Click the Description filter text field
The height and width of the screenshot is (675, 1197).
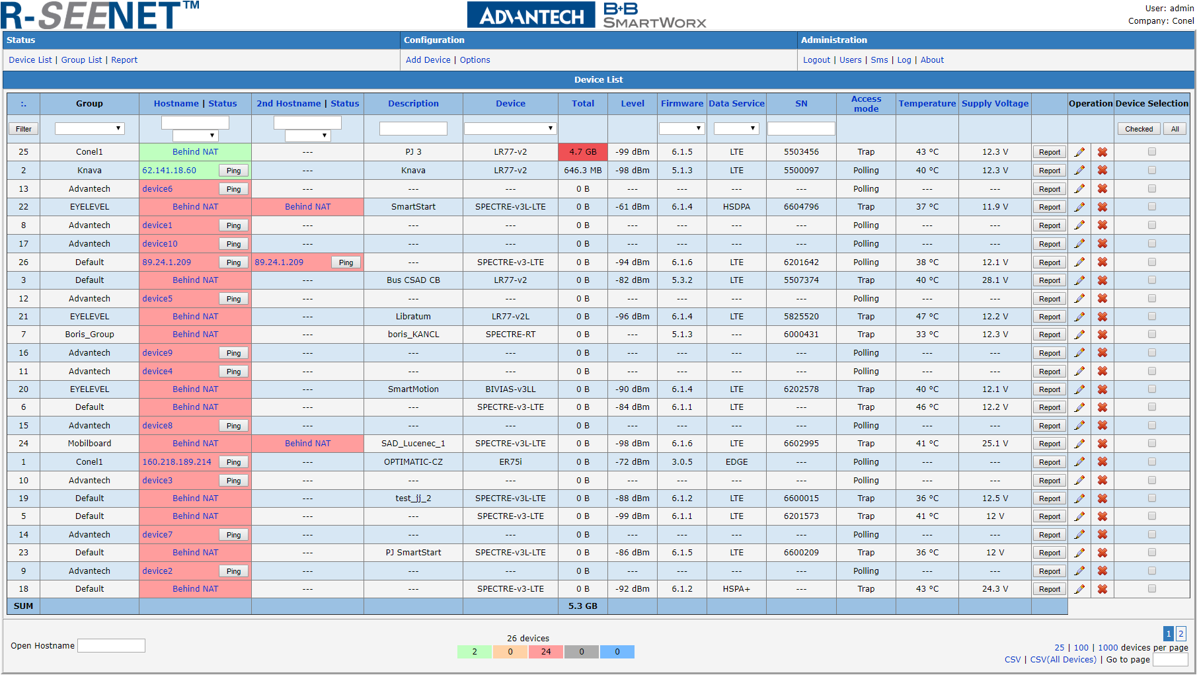click(x=413, y=128)
